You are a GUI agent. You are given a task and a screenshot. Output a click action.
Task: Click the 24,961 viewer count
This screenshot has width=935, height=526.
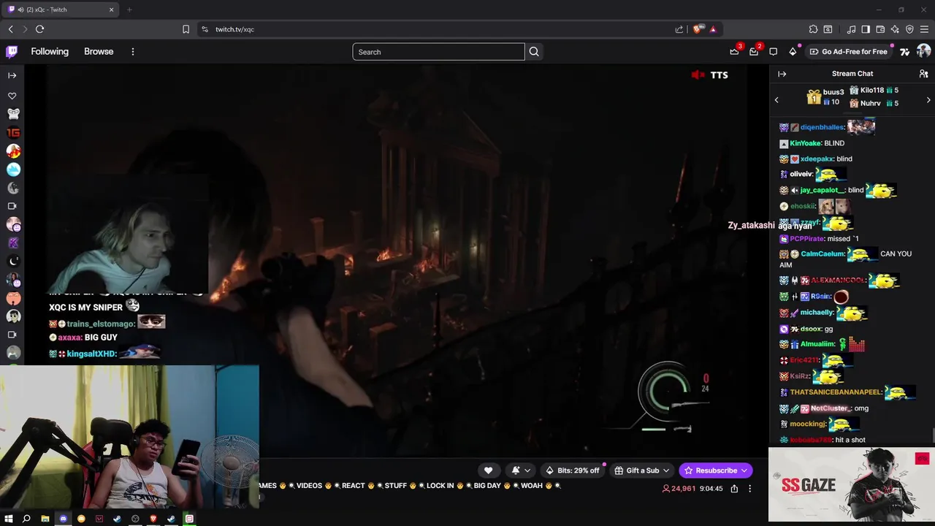(679, 489)
